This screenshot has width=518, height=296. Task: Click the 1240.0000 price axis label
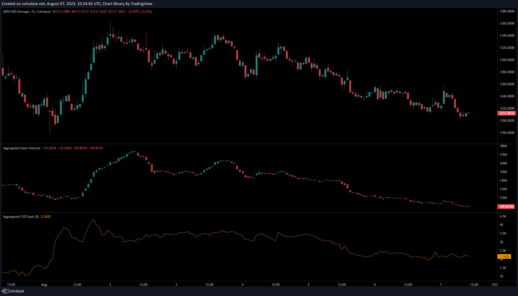coord(507,96)
